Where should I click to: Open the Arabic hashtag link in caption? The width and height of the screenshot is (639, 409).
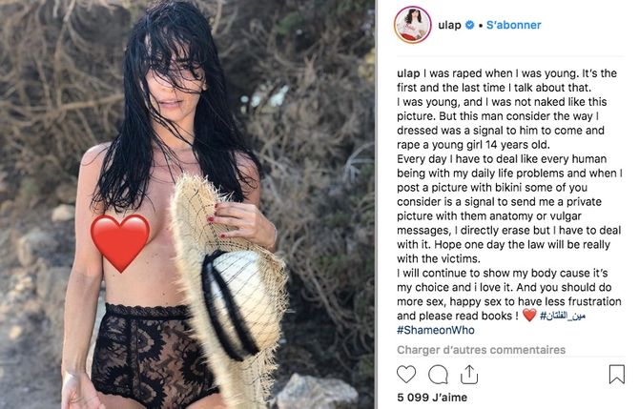[563, 316]
